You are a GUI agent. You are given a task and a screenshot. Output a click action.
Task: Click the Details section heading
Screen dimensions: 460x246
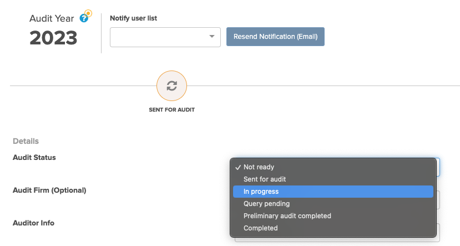26,141
